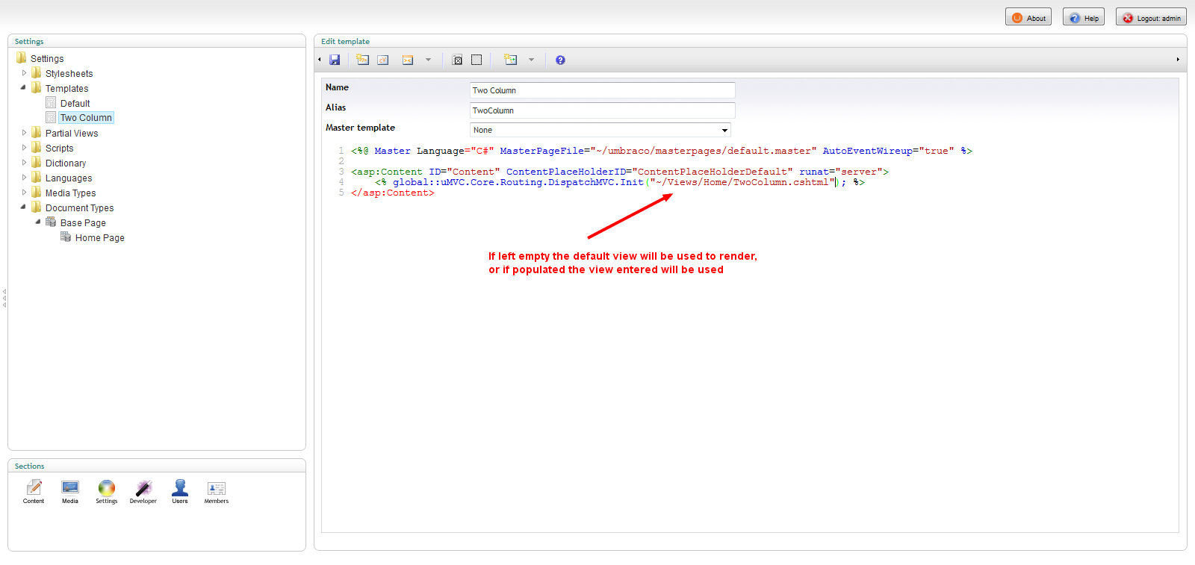Open the Base Page document type
This screenshot has height=565, width=1195.
pyautogui.click(x=83, y=222)
